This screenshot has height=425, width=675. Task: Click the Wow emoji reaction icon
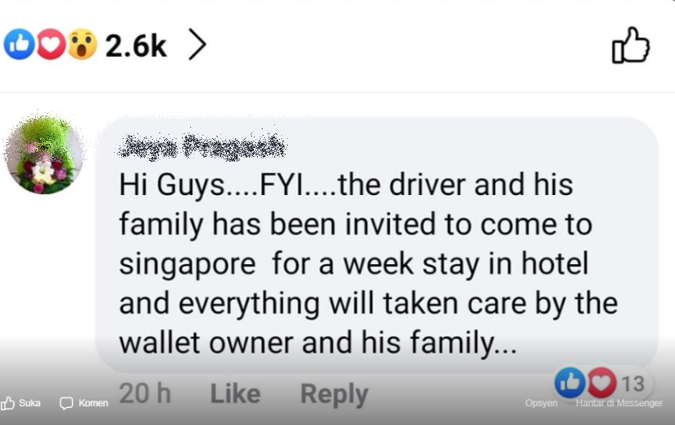pyautogui.click(x=82, y=45)
